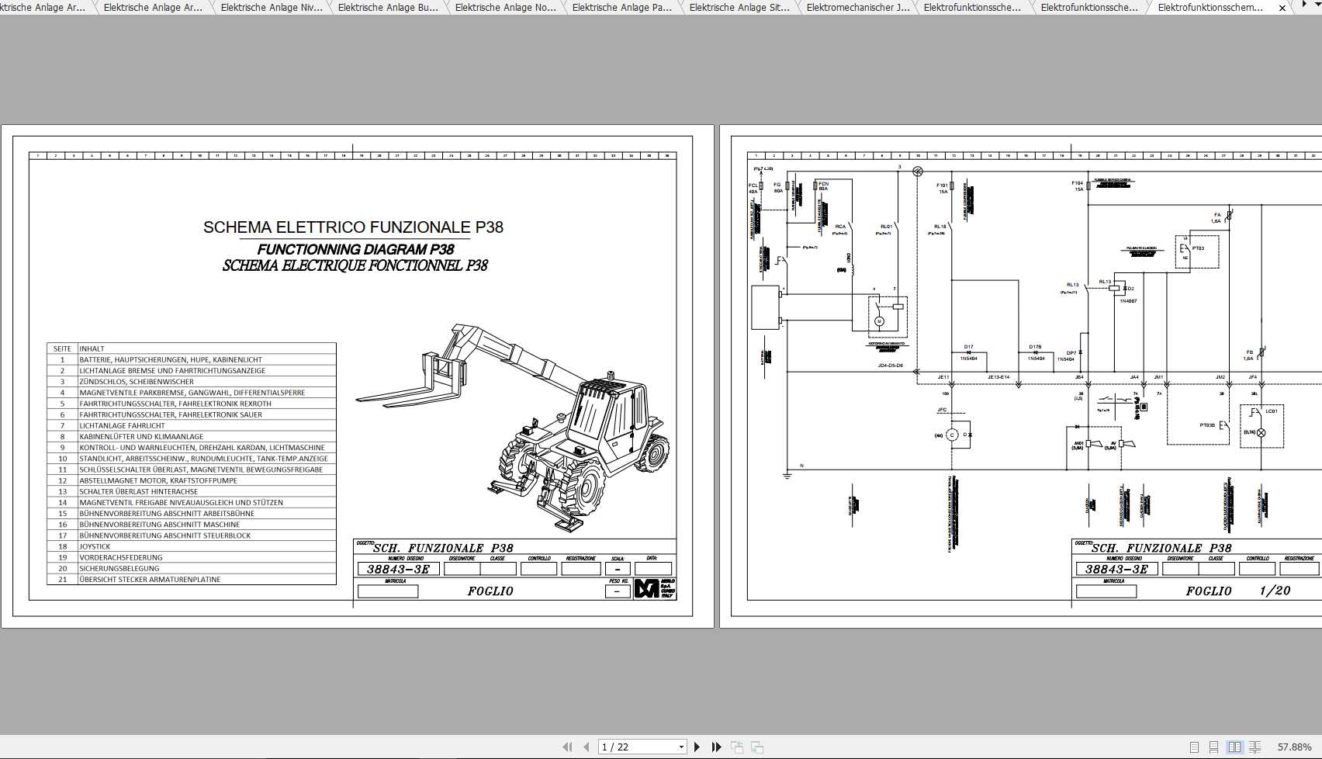Close the active Elektrofunktionsschem tab

pyautogui.click(x=1282, y=7)
